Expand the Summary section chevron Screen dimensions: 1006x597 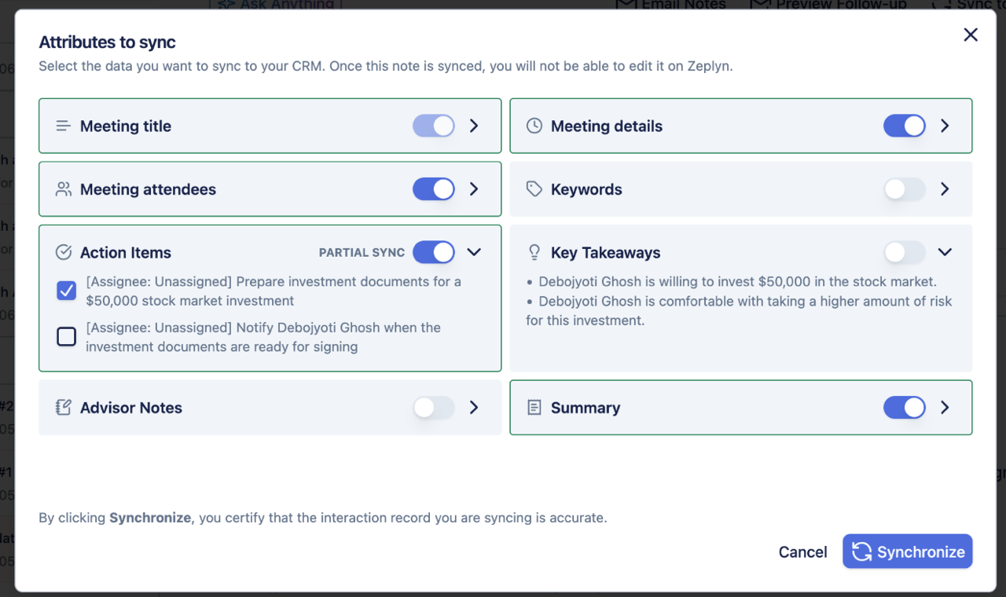945,408
